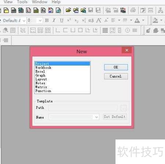Click the New Project toolbar icon
165x164 pixels.
click(6, 10)
